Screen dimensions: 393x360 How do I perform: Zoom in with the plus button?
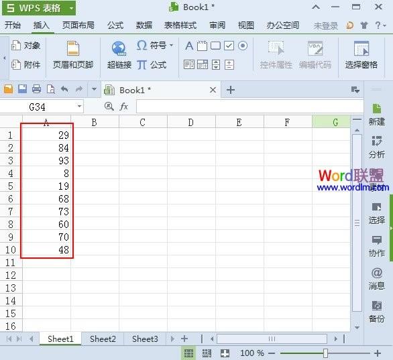(x=378, y=353)
